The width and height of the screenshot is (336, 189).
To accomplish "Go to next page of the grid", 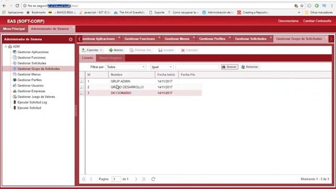I will [136, 179].
